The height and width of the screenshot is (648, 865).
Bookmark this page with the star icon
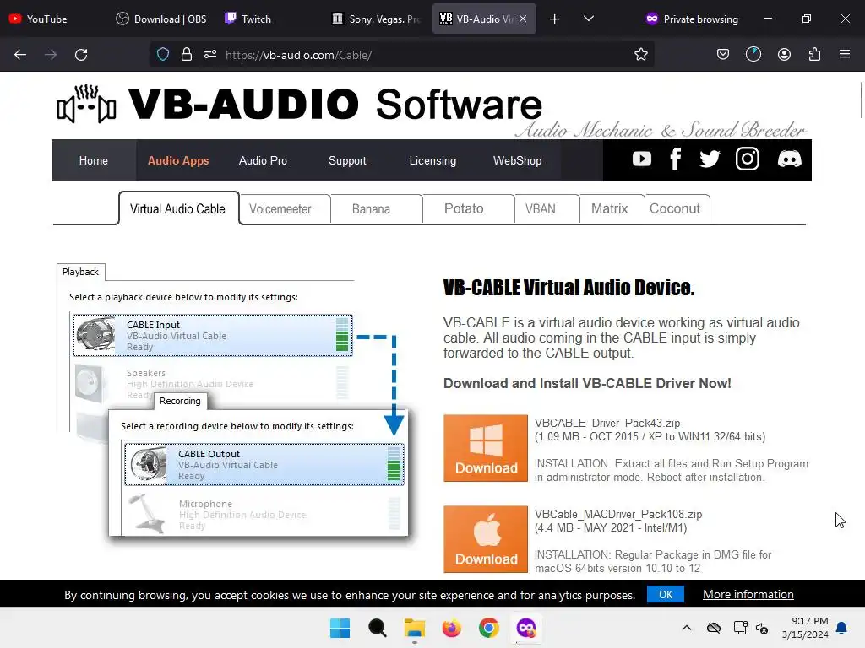(640, 55)
